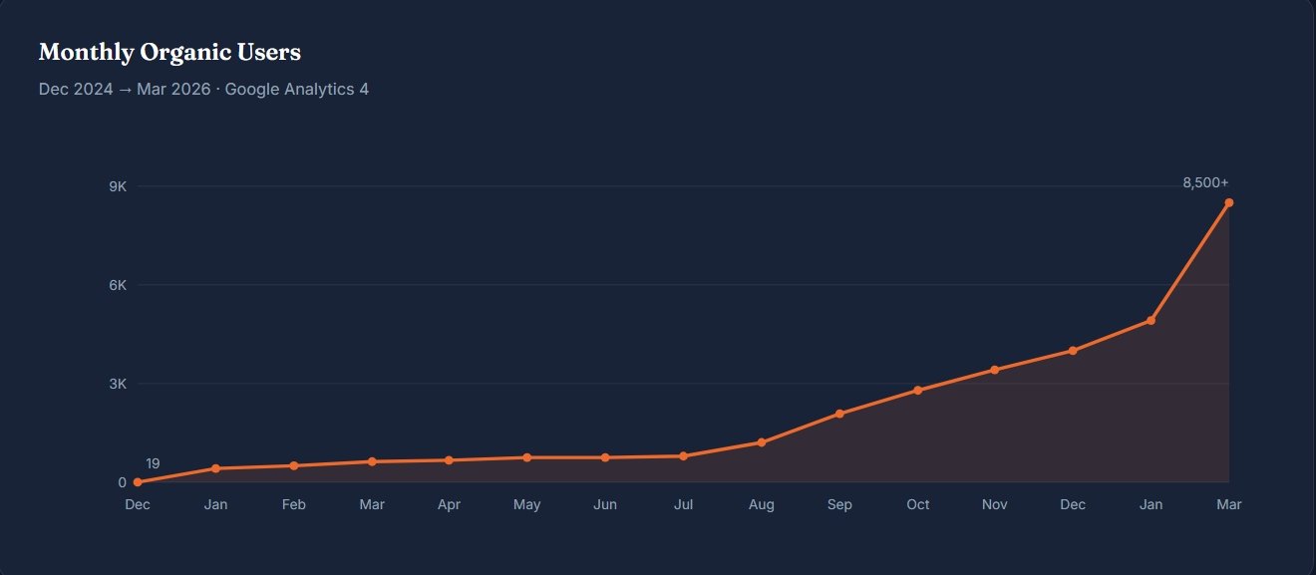Click the 19 value label near the origin
Screen dimensions: 1316x575
coord(153,463)
